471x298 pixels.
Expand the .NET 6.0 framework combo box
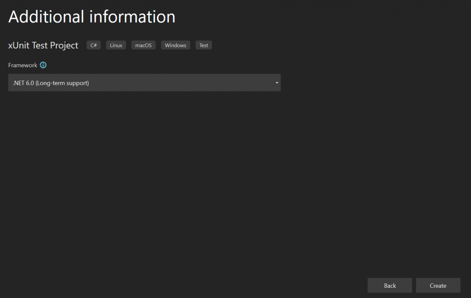(144, 82)
